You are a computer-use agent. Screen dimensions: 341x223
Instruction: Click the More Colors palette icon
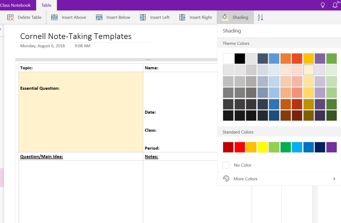pyautogui.click(x=226, y=179)
